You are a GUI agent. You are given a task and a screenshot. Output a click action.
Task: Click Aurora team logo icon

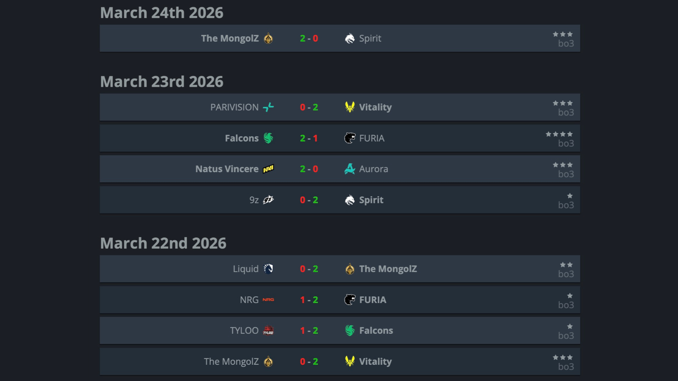(350, 169)
